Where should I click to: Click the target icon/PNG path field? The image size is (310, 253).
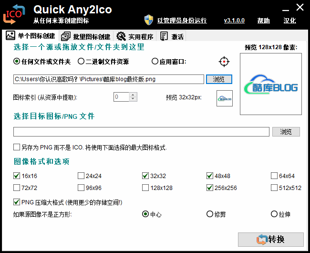click(141, 132)
